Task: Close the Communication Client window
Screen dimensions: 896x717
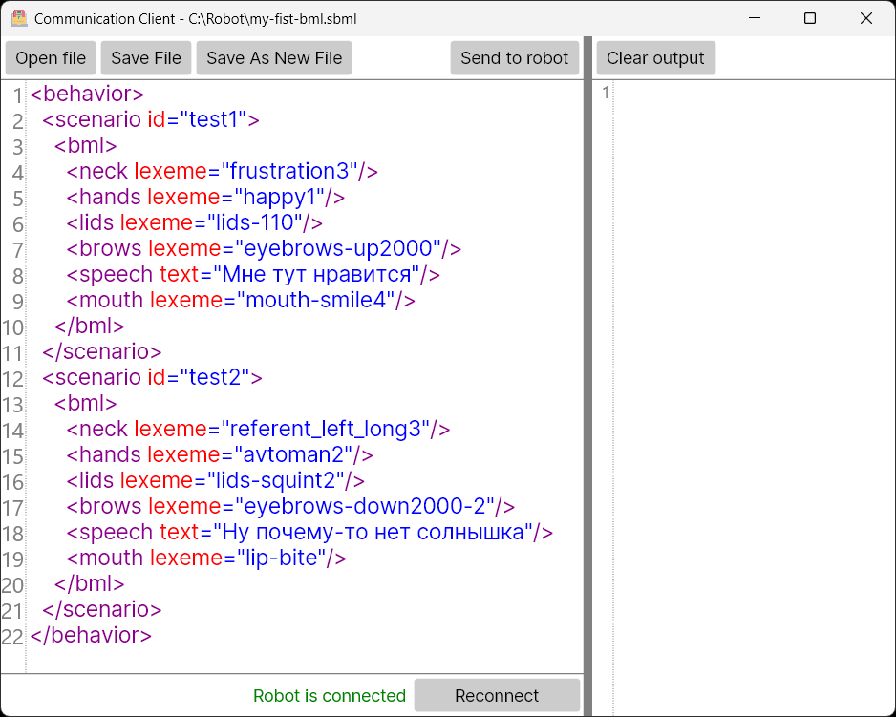Action: [x=865, y=18]
